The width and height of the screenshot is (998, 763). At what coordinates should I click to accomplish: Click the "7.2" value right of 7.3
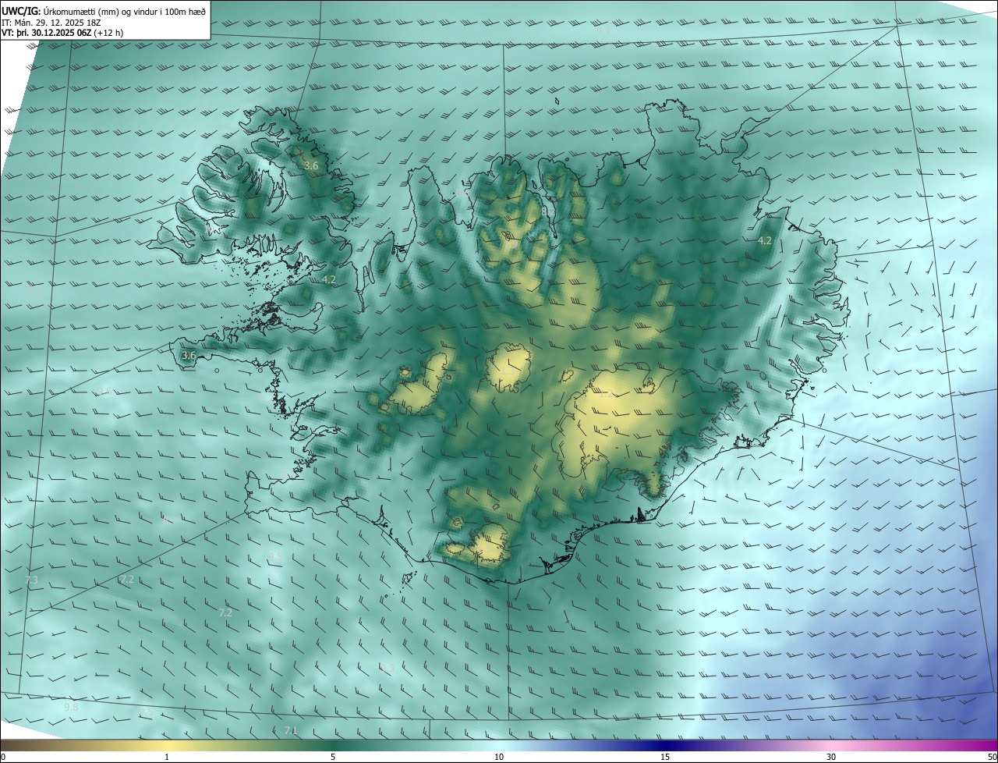point(127,580)
